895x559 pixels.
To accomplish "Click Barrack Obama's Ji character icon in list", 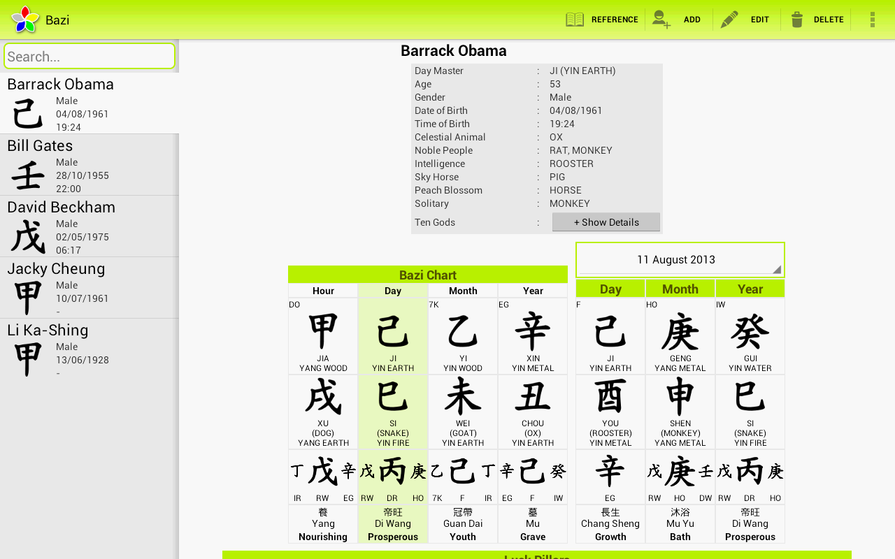I will (28, 114).
